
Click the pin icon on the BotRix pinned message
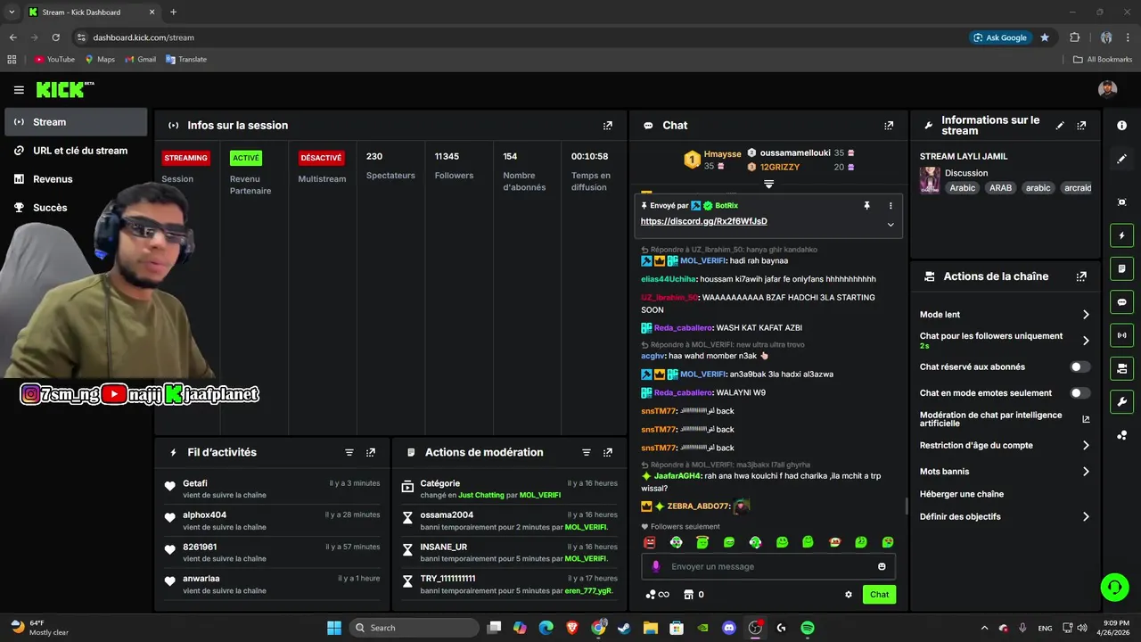[866, 206]
